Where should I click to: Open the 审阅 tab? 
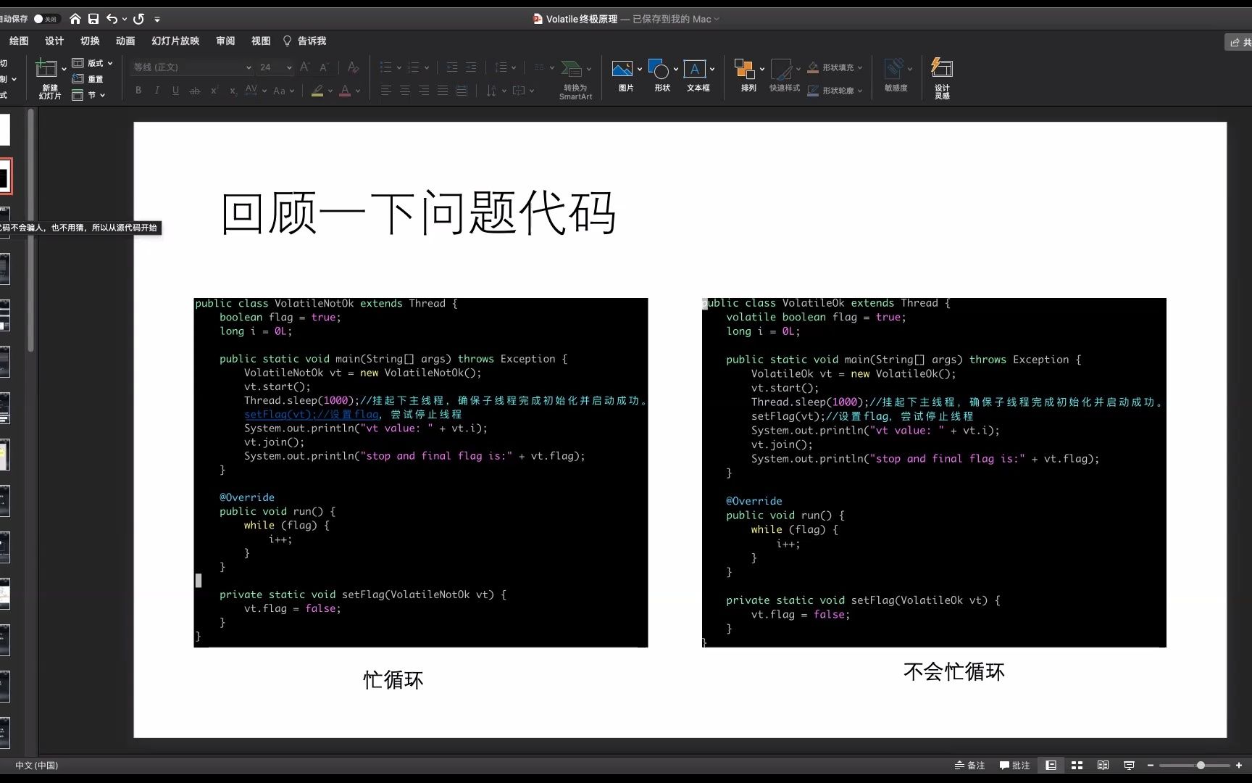pos(225,41)
